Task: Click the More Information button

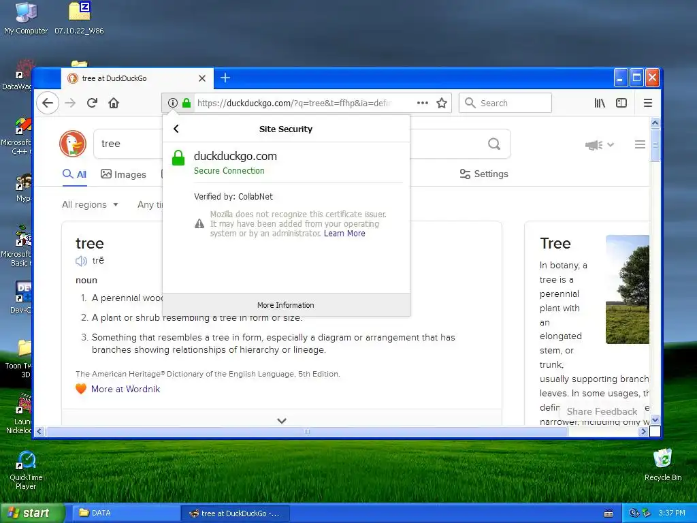Action: (x=286, y=305)
